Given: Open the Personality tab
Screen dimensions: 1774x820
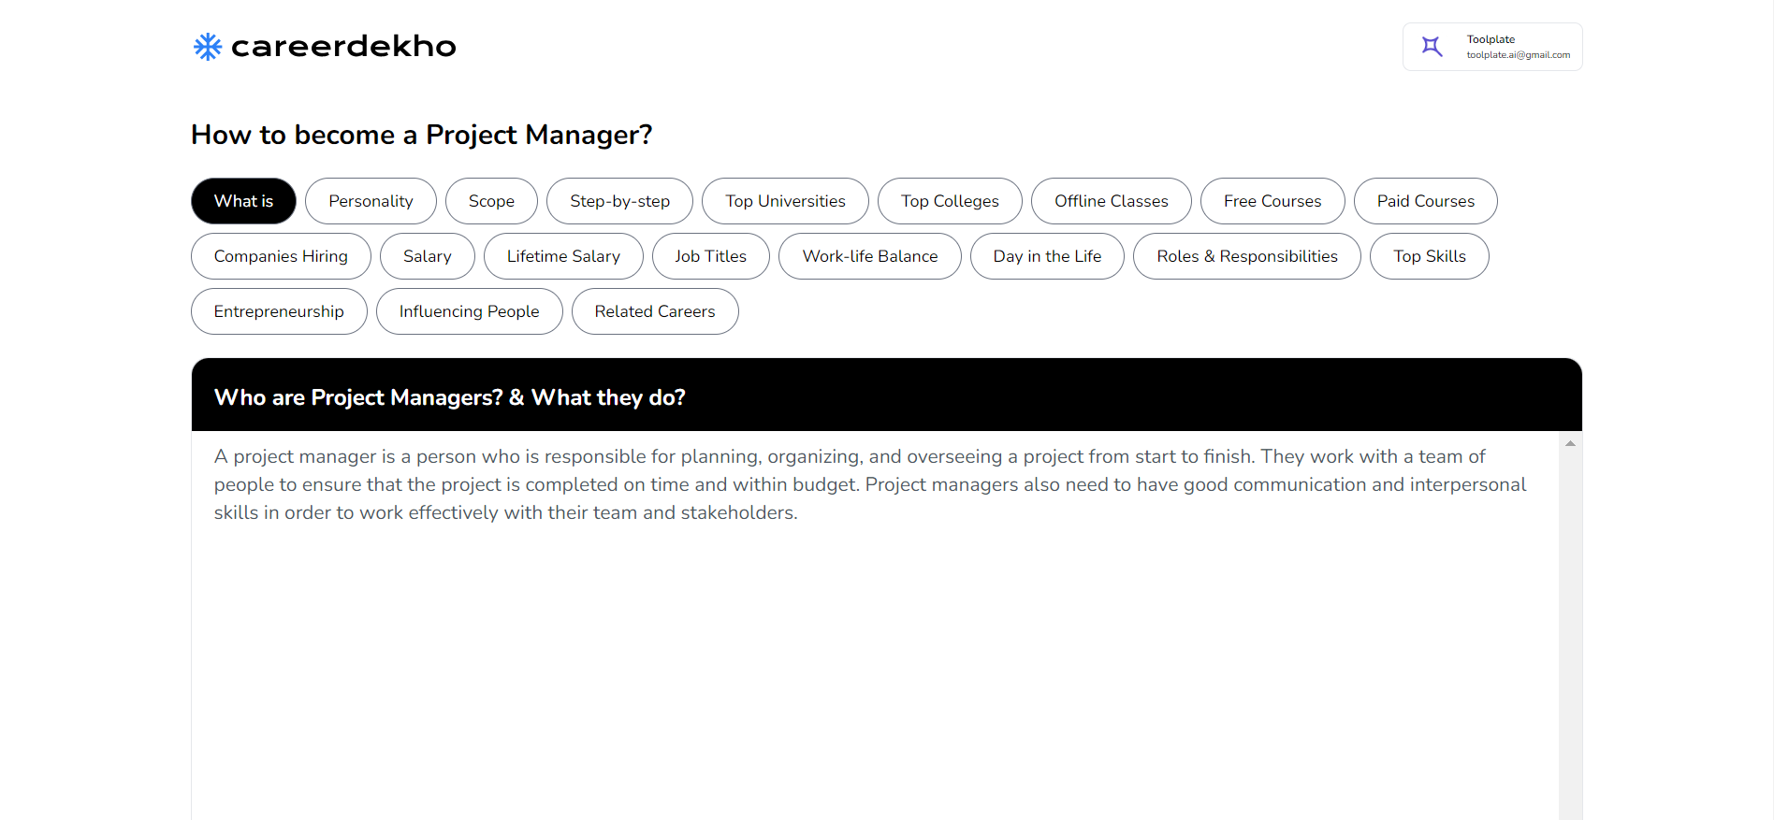Looking at the screenshot, I should tap(371, 201).
